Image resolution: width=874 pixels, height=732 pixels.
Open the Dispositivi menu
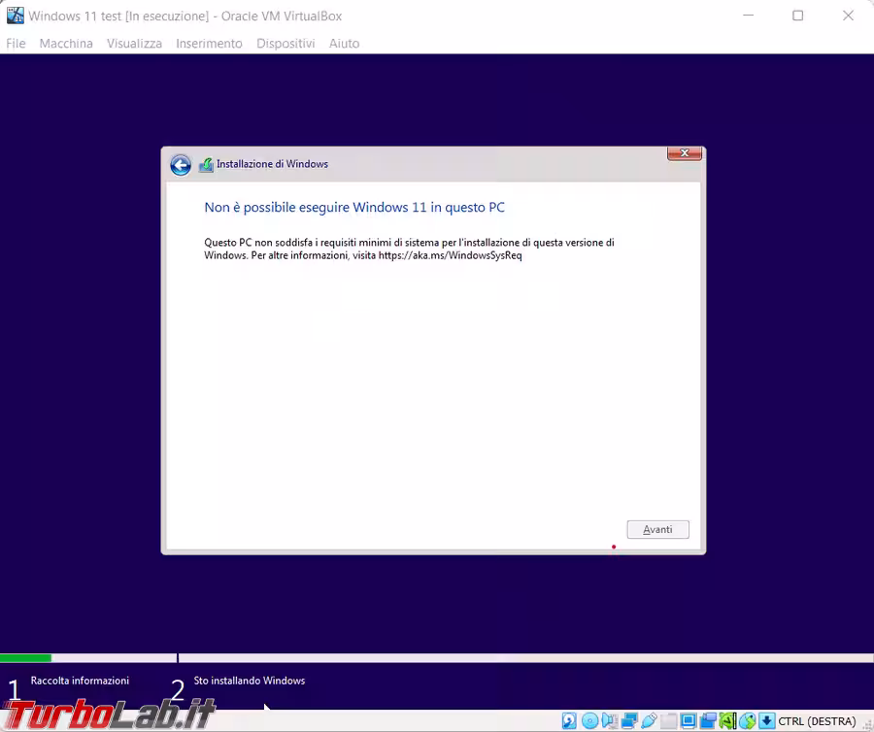pos(286,44)
